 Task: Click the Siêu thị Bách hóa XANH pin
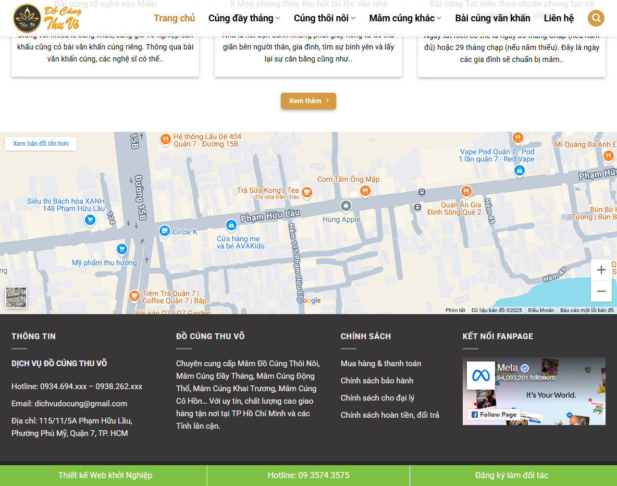pos(90,220)
